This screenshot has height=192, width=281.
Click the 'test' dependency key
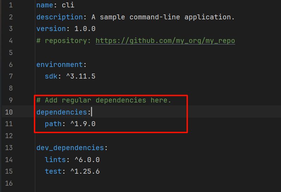point(53,172)
